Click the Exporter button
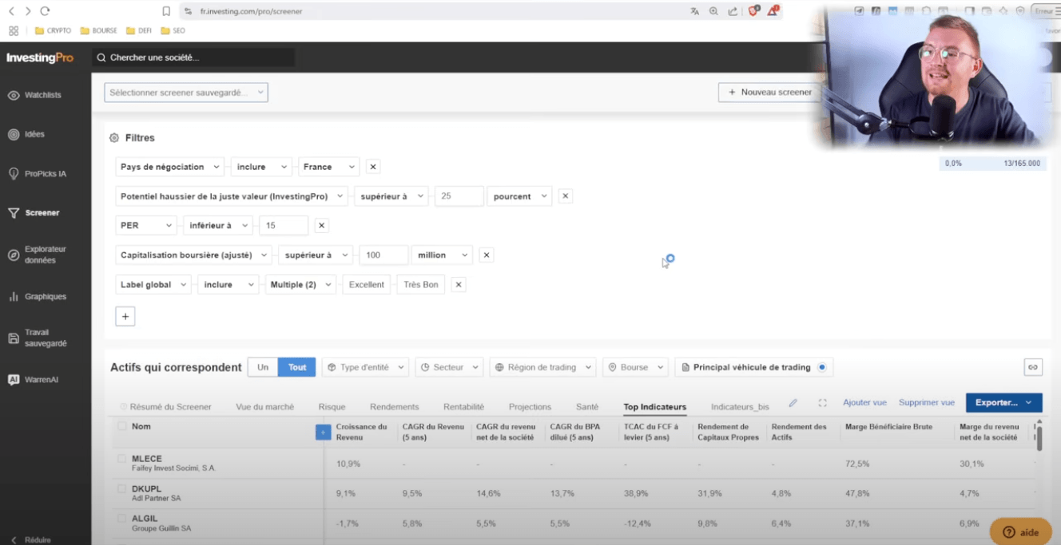 [1003, 403]
